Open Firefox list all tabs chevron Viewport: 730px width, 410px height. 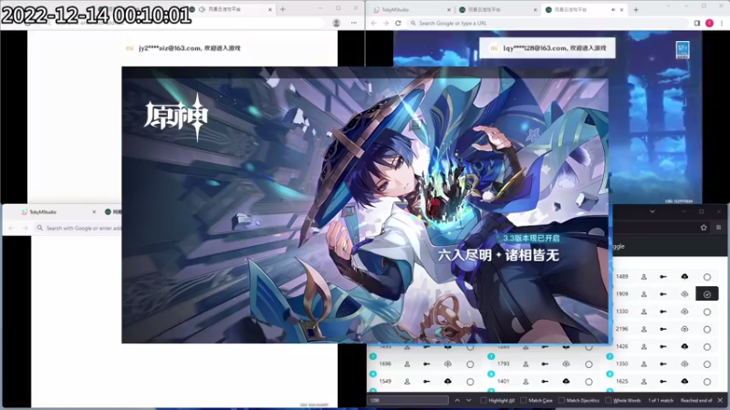652,211
